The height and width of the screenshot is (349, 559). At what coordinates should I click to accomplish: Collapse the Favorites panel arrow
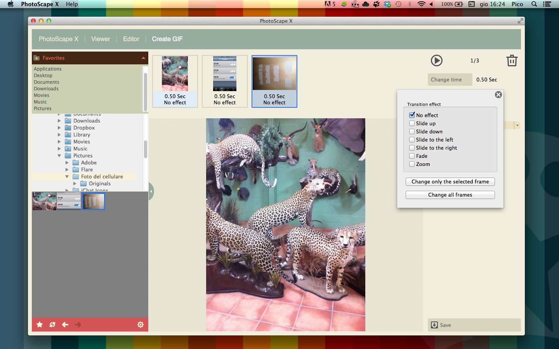(143, 58)
